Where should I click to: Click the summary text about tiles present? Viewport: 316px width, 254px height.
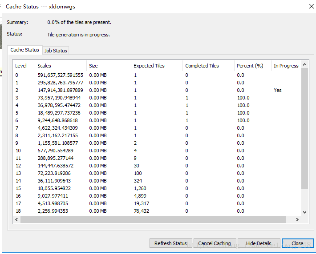[79, 22]
